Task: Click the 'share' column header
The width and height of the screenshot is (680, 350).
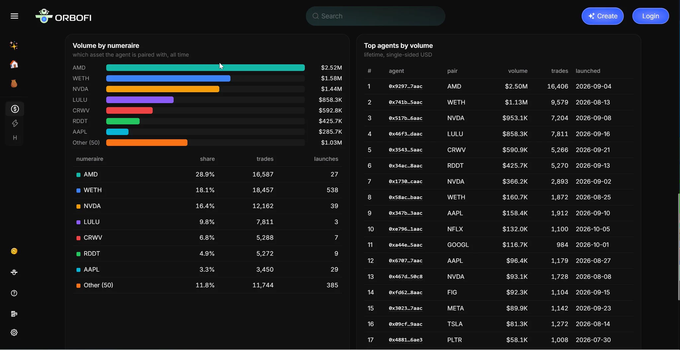Action: pyautogui.click(x=207, y=159)
